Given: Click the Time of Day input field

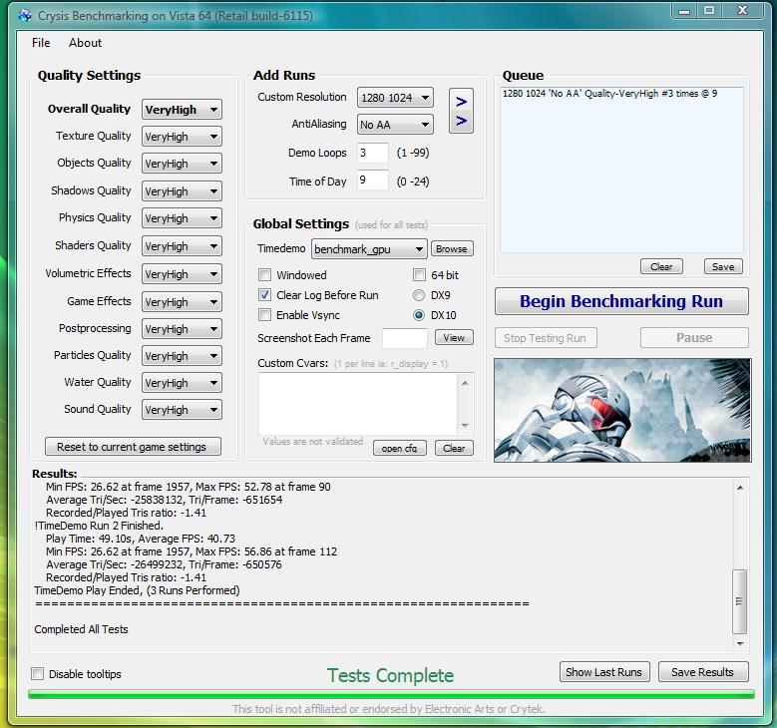Looking at the screenshot, I should point(373,180).
